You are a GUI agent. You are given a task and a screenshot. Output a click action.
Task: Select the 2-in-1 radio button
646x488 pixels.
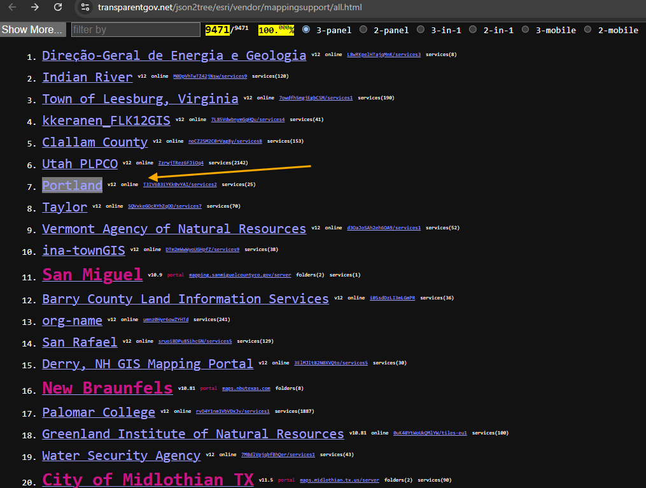[x=473, y=29]
